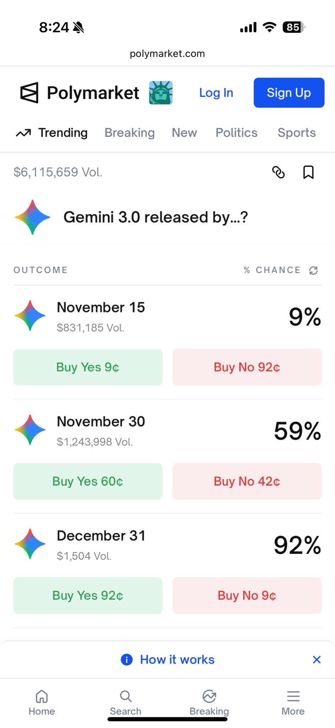Switch to the Sports tab

(297, 133)
